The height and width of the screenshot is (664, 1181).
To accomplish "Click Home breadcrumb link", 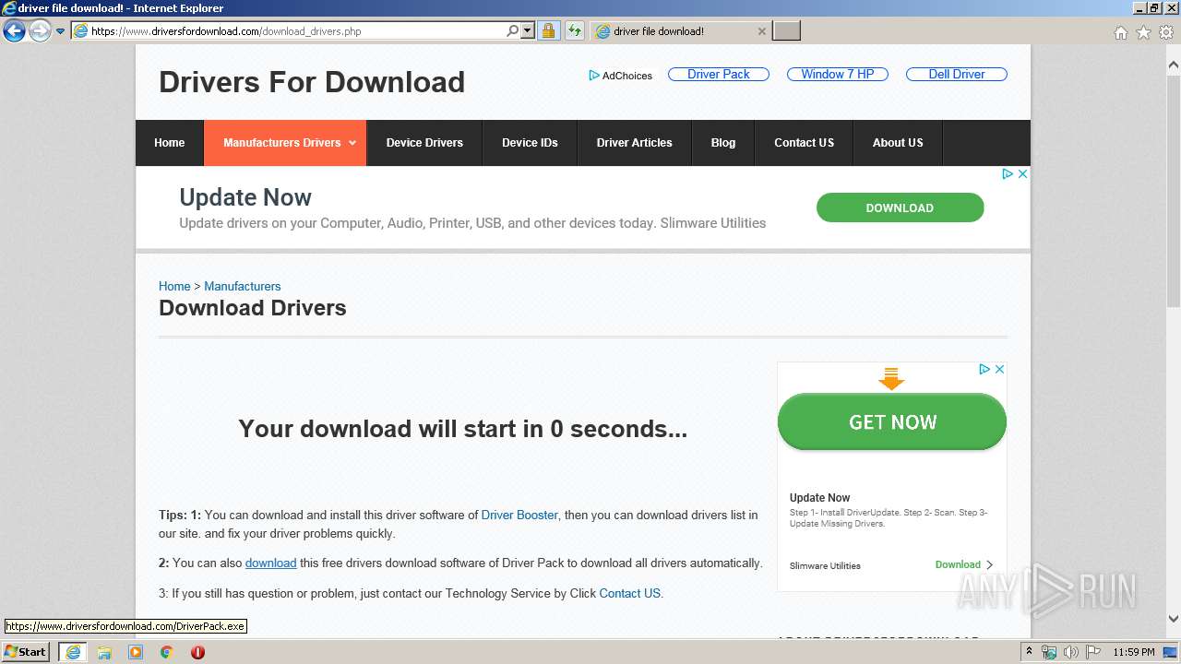I will tap(174, 286).
